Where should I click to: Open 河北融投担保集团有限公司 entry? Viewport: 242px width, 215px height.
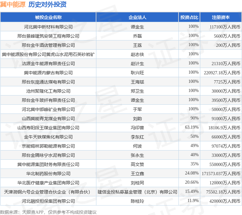point(48,201)
